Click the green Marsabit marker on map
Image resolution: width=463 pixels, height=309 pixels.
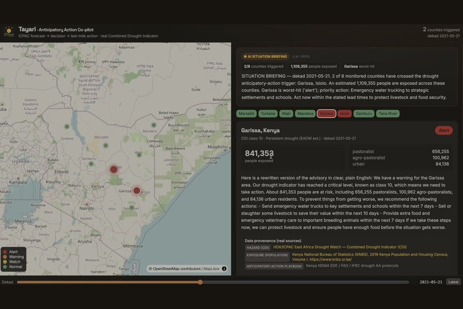click(106, 146)
